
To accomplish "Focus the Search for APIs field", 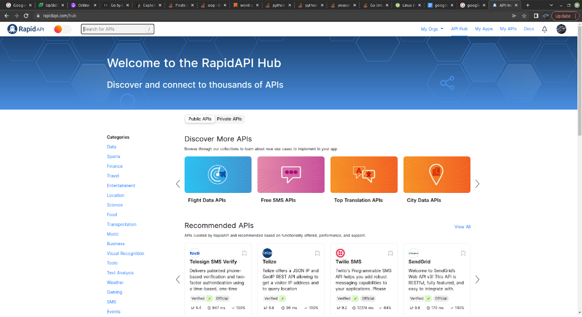I will click(117, 29).
